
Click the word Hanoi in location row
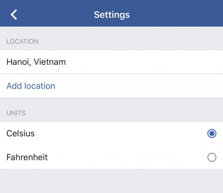[x=17, y=62]
